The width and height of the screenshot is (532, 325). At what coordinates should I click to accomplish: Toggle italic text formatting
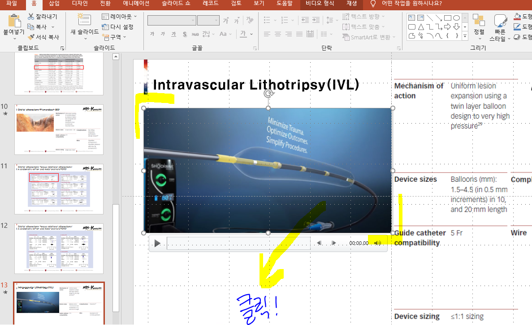coord(163,34)
